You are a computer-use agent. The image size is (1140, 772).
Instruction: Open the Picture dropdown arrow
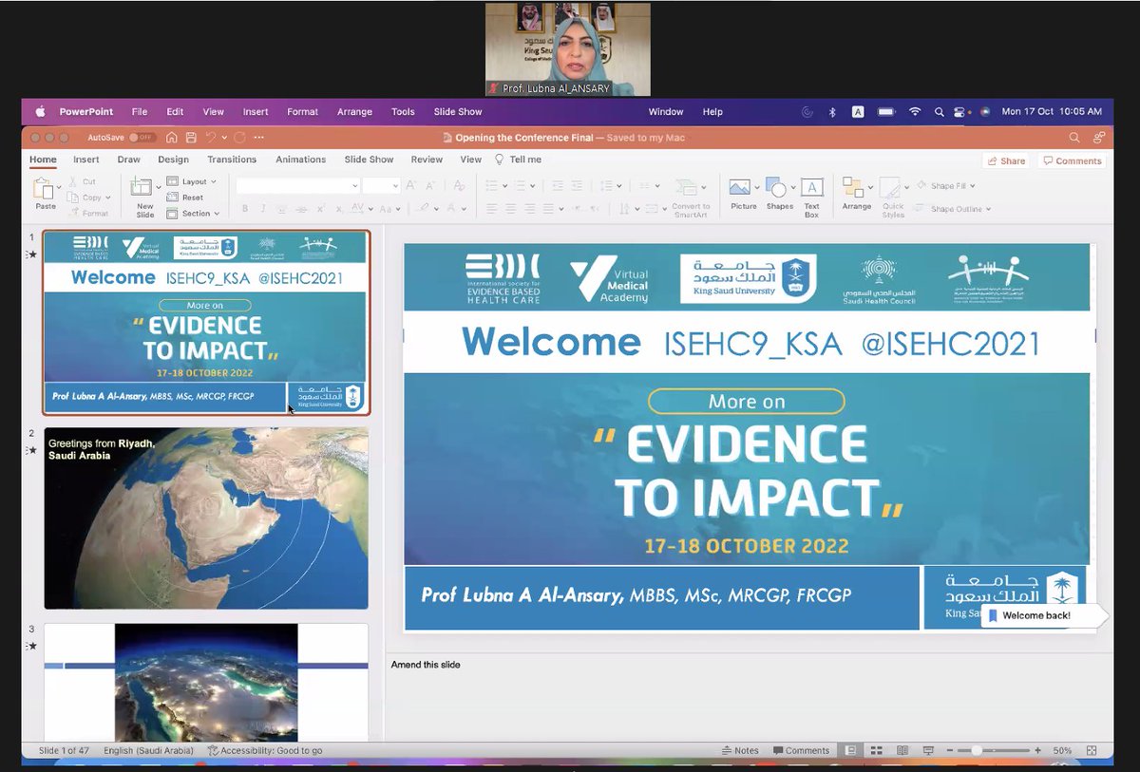(x=759, y=186)
